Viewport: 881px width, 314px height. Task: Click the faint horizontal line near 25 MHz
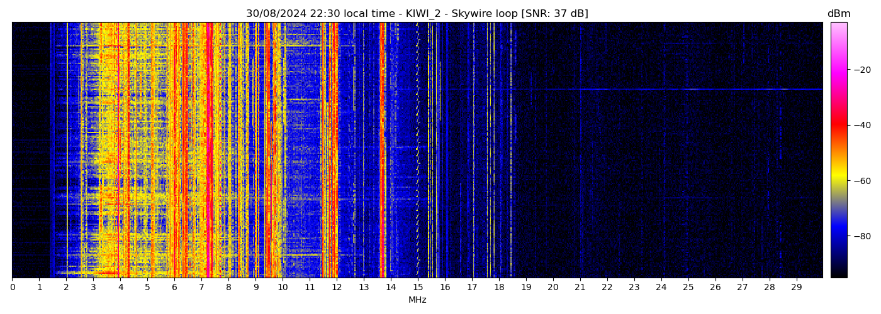pos(688,89)
